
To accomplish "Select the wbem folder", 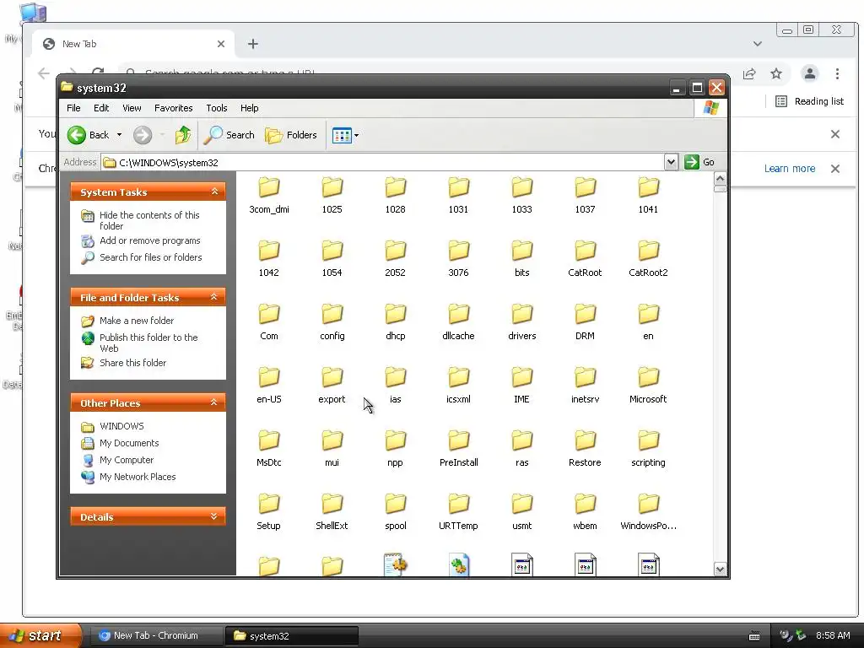I will click(x=586, y=512).
